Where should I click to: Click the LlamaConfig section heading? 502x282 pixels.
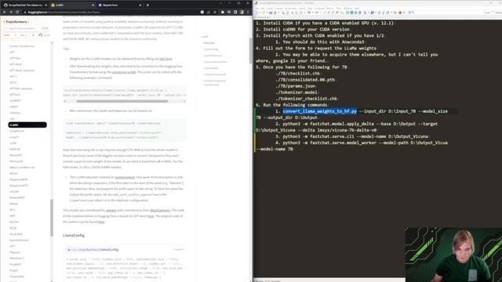74,235
